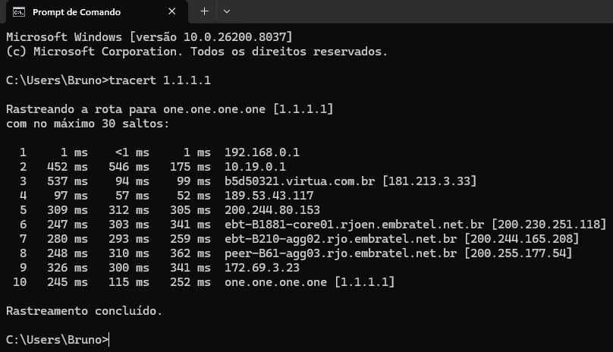Open a new terminal tab
Image resolution: width=613 pixels, height=352 pixels.
coord(204,11)
